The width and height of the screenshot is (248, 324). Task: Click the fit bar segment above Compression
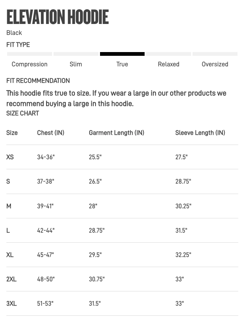(x=30, y=54)
